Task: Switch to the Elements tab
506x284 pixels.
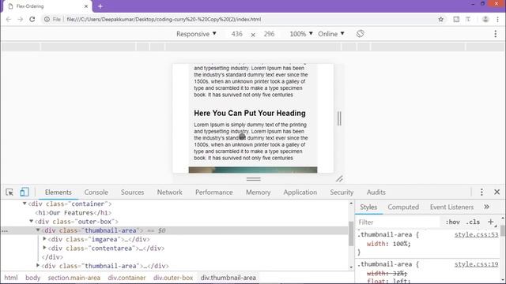Action: click(58, 192)
